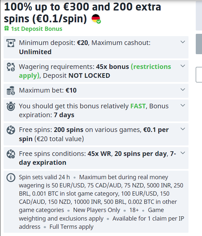Click the minimum deposit cash icon
The width and height of the screenshot is (202, 236).
tap(11, 43)
